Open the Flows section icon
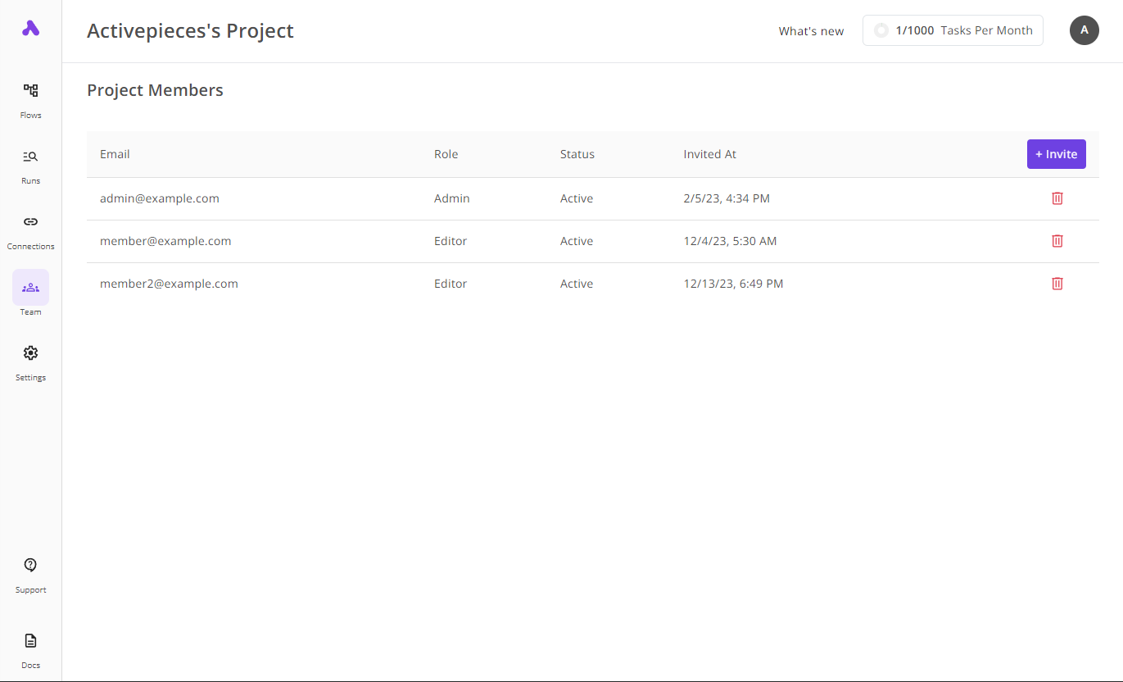Screen dimensions: 1123x682 pyautogui.click(x=30, y=90)
